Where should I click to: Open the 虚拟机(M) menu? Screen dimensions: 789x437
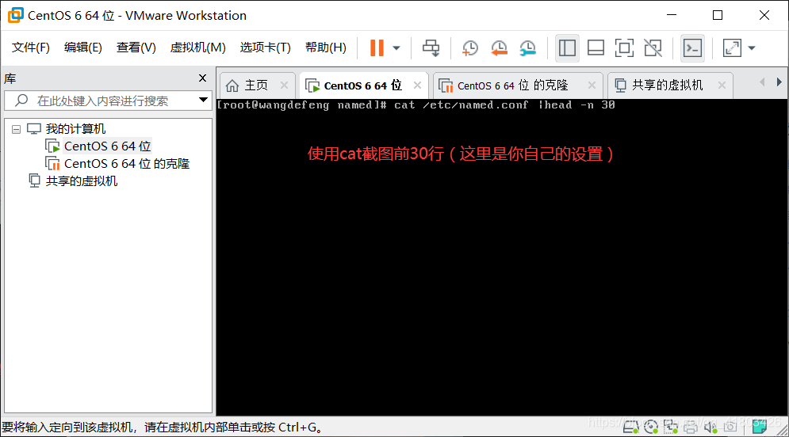pos(197,47)
